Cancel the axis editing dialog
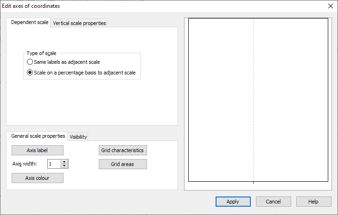The image size is (338, 215). click(273, 202)
